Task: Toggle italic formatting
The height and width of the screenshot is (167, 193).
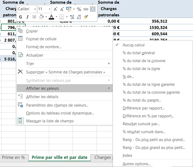Action: click(x=27, y=17)
